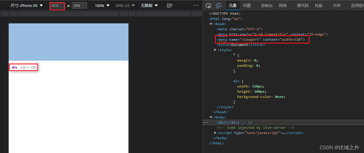Select the closing </style> tag line
The height and width of the screenshot is (153, 364).
(x=225, y=107)
